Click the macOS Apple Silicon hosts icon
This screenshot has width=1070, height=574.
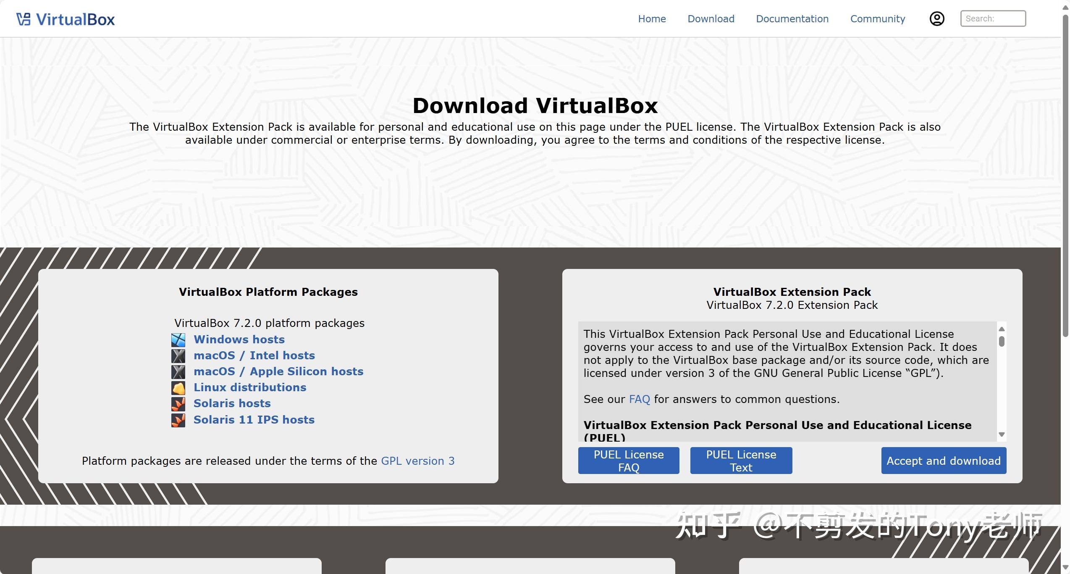[x=178, y=372]
